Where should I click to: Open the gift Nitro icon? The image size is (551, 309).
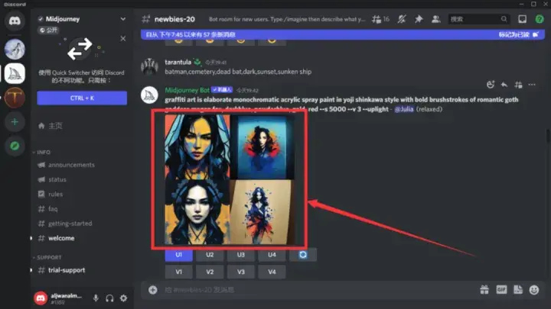click(x=484, y=290)
